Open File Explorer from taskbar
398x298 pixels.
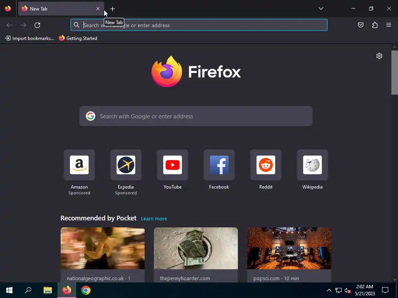[47, 290]
